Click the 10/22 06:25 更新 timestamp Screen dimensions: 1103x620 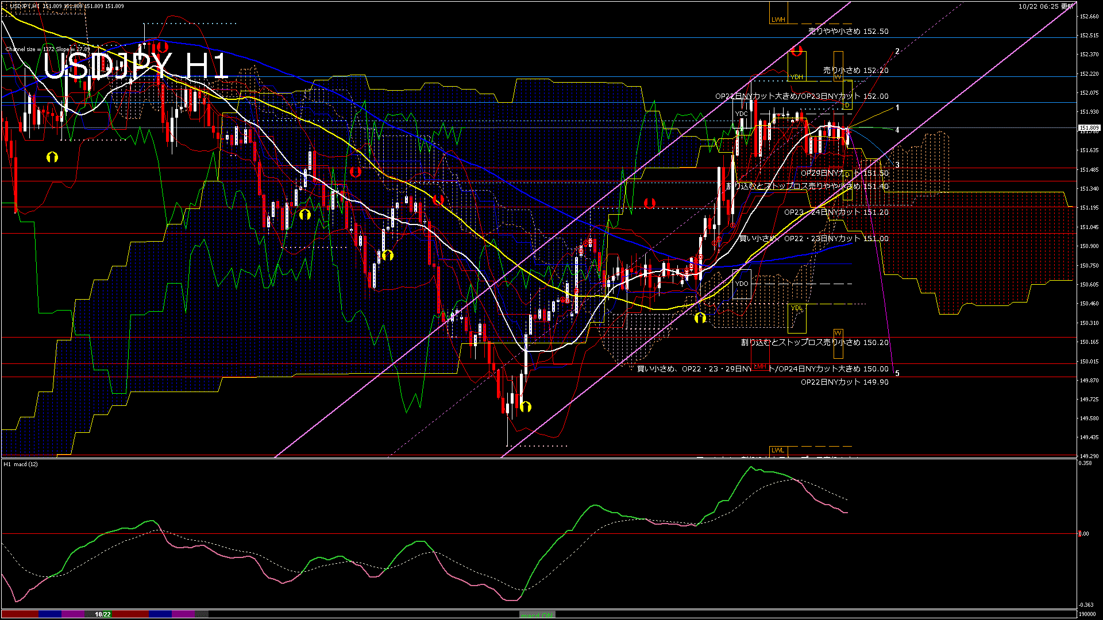(1046, 6)
